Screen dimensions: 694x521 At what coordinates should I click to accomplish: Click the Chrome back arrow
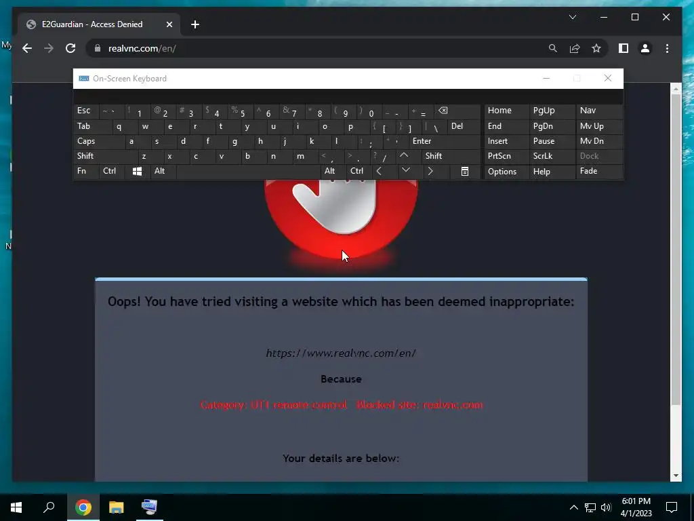click(x=27, y=48)
